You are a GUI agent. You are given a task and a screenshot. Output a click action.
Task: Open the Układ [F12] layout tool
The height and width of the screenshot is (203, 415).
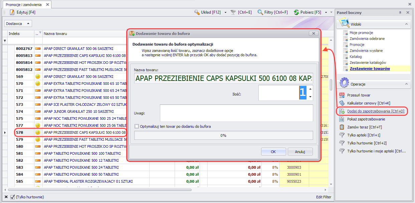pos(197,12)
